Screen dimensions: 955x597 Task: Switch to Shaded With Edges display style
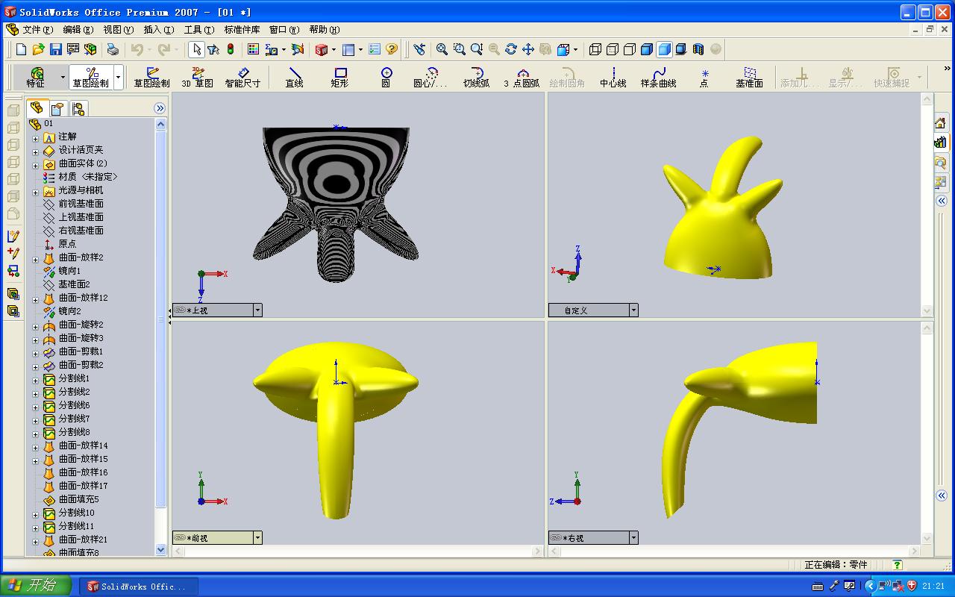point(647,49)
